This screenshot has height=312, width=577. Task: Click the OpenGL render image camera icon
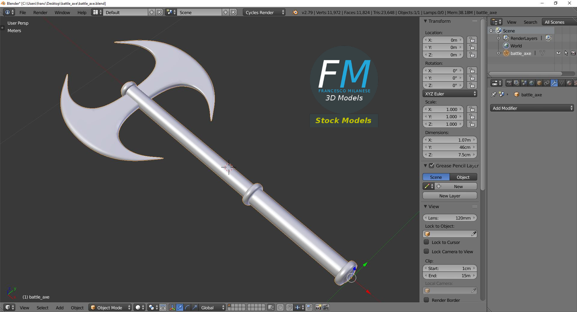coord(318,307)
